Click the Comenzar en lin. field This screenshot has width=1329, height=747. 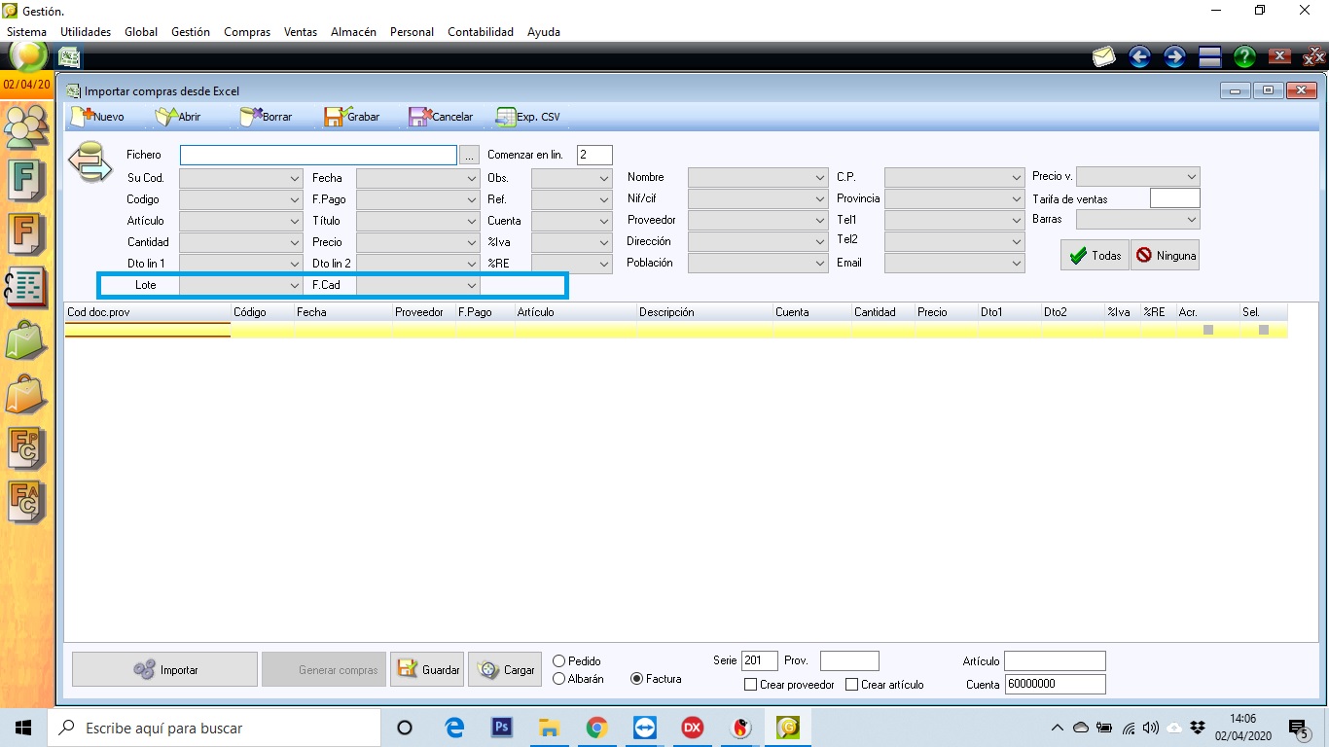click(594, 155)
